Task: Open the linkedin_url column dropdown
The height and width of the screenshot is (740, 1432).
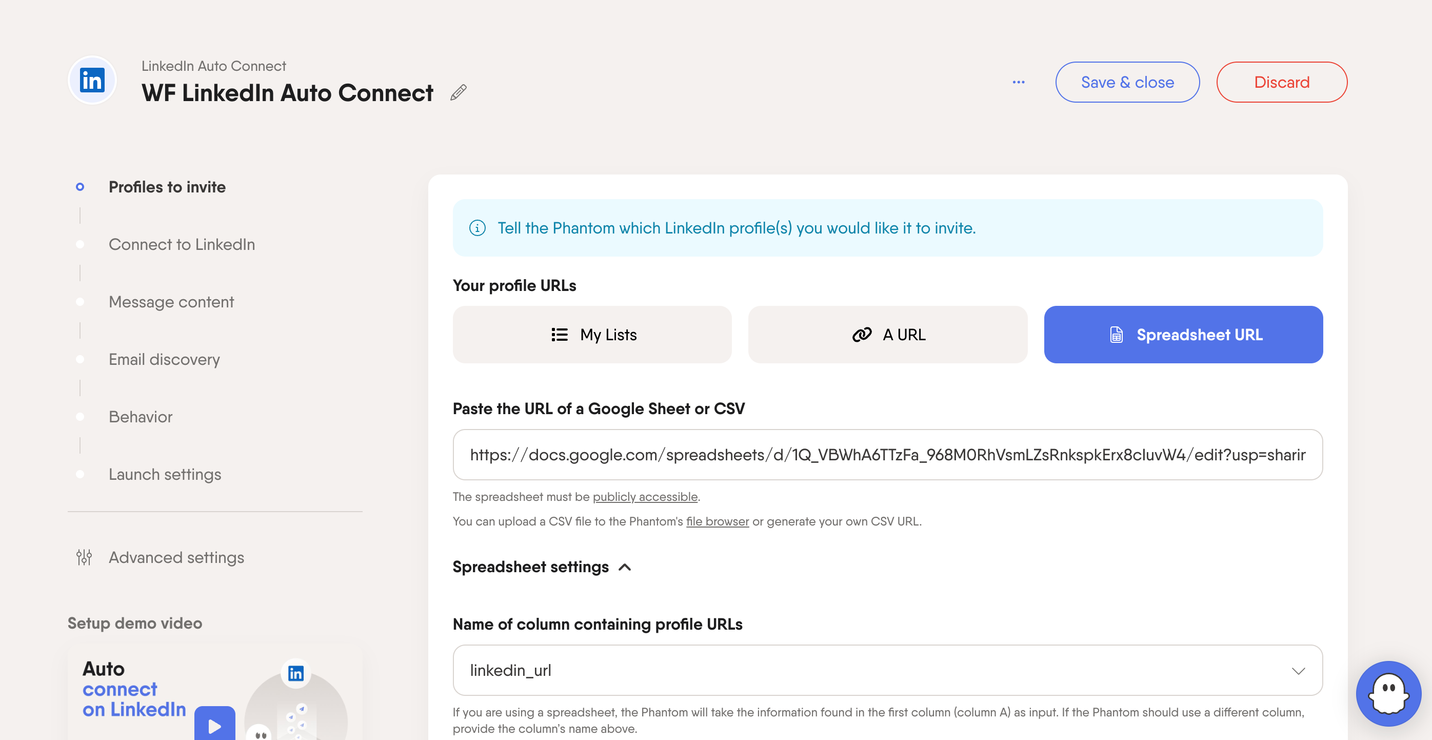Action: [x=888, y=670]
